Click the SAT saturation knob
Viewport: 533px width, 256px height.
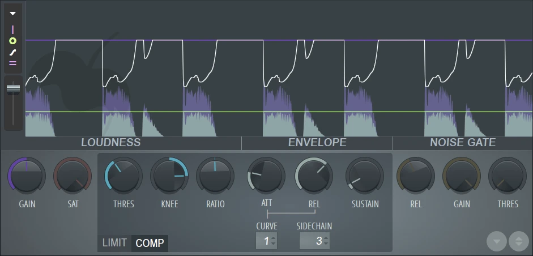click(x=73, y=176)
